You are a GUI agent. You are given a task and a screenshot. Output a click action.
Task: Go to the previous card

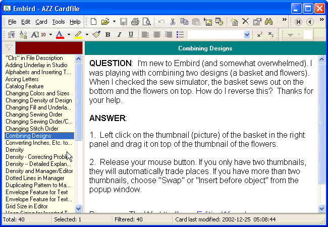pos(310,22)
